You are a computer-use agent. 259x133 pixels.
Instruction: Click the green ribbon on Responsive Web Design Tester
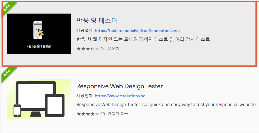coord(6,72)
